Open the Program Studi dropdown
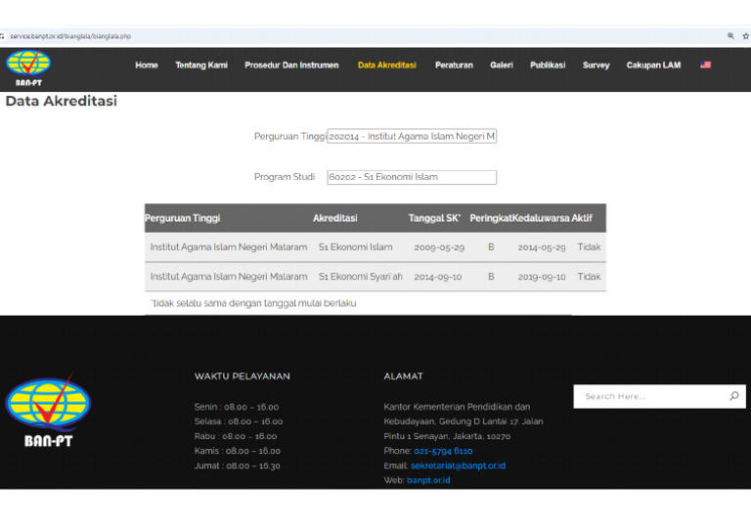The image size is (751, 532). 412,177
